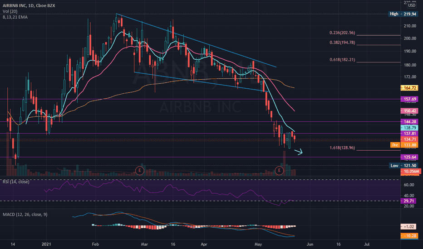The image size is (423, 249).
Task: Click the 210.00 price axis tick
Action: [x=410, y=26]
